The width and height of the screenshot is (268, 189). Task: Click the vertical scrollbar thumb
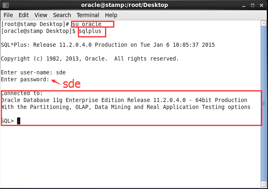[264, 104]
